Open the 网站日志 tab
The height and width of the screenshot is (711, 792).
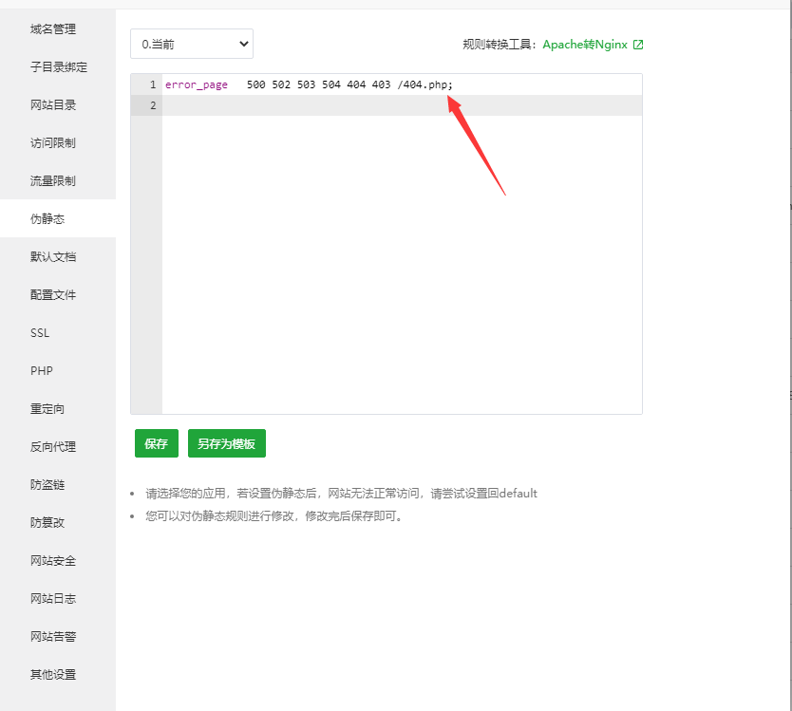click(53, 599)
